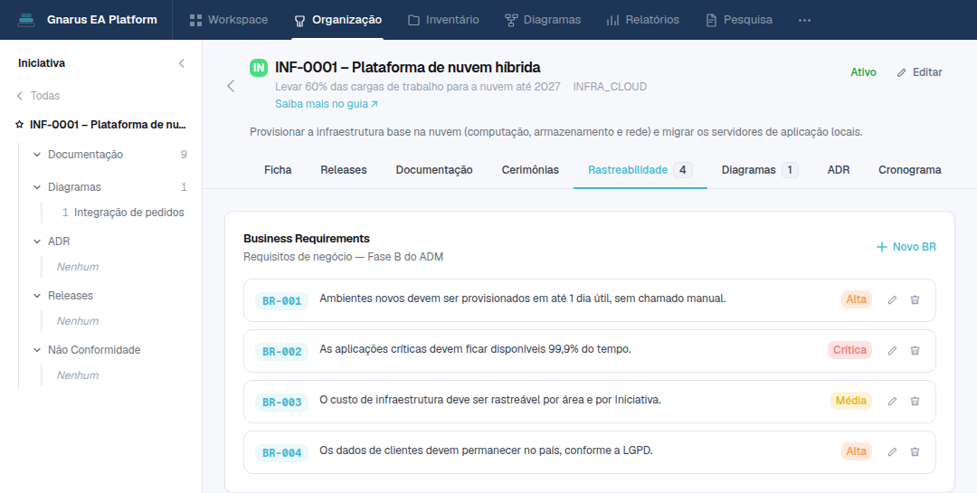Viewport: 977px width, 493px height.
Task: Click the Gnarus EA Platform logo icon
Action: point(26,20)
